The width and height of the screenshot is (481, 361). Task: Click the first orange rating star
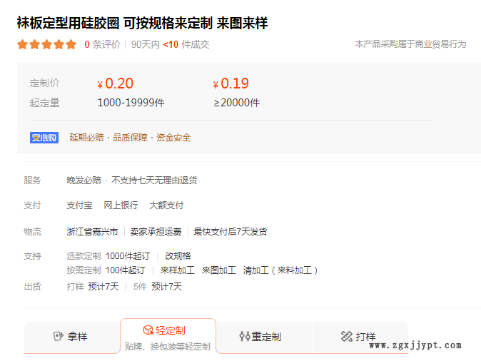click(x=22, y=44)
